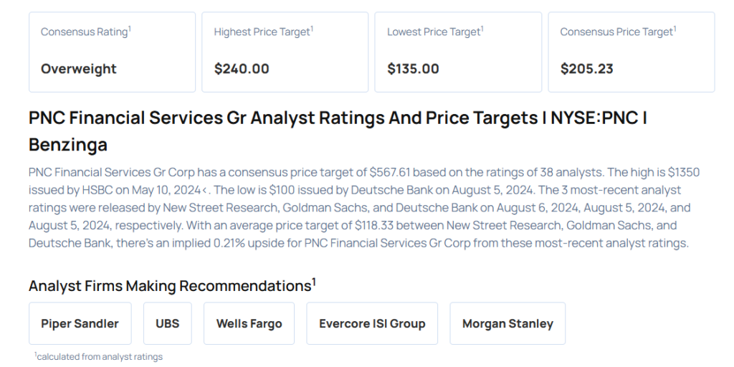This screenshot has height=367, width=734.
Task: Click the Piper Sandler analyst firm button
Action: 80,323
